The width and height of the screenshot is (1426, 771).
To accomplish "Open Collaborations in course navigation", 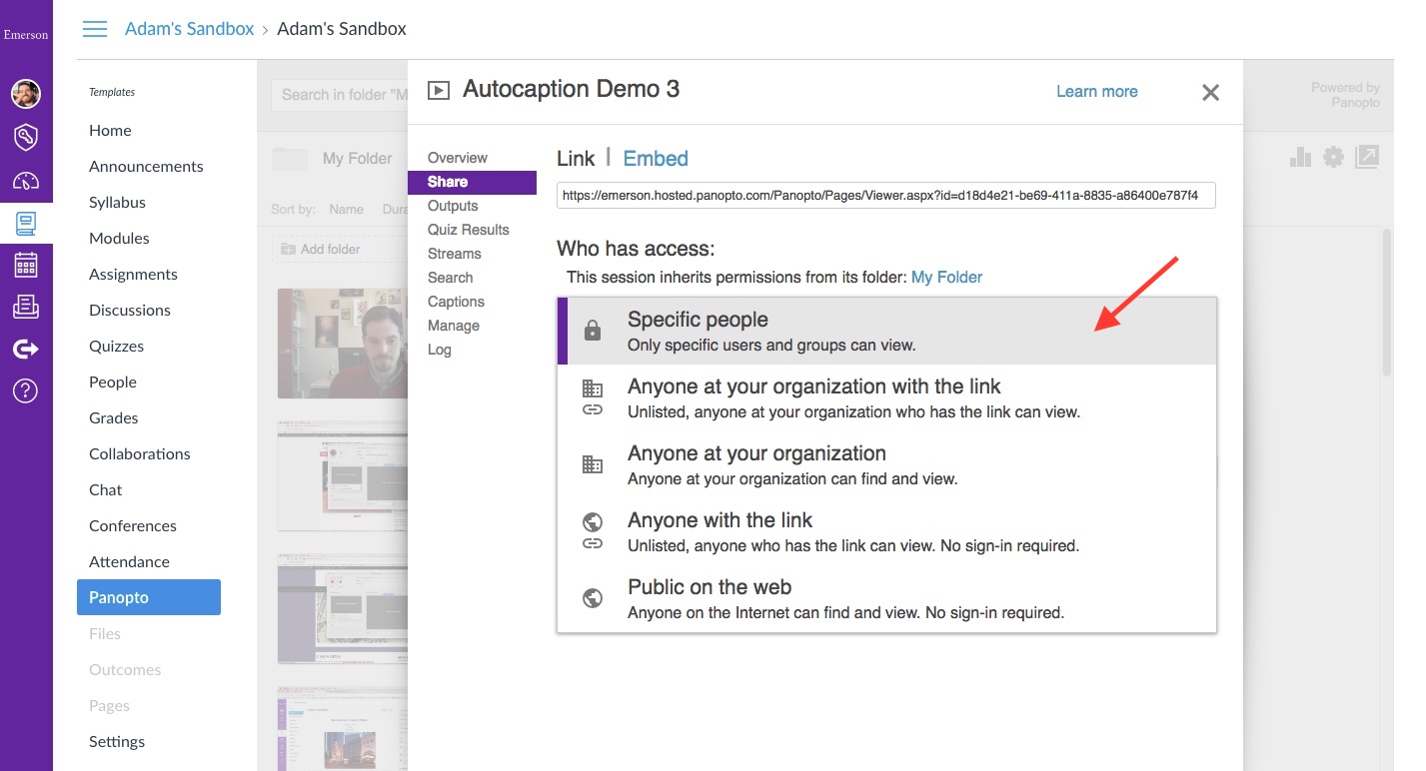I will (139, 453).
